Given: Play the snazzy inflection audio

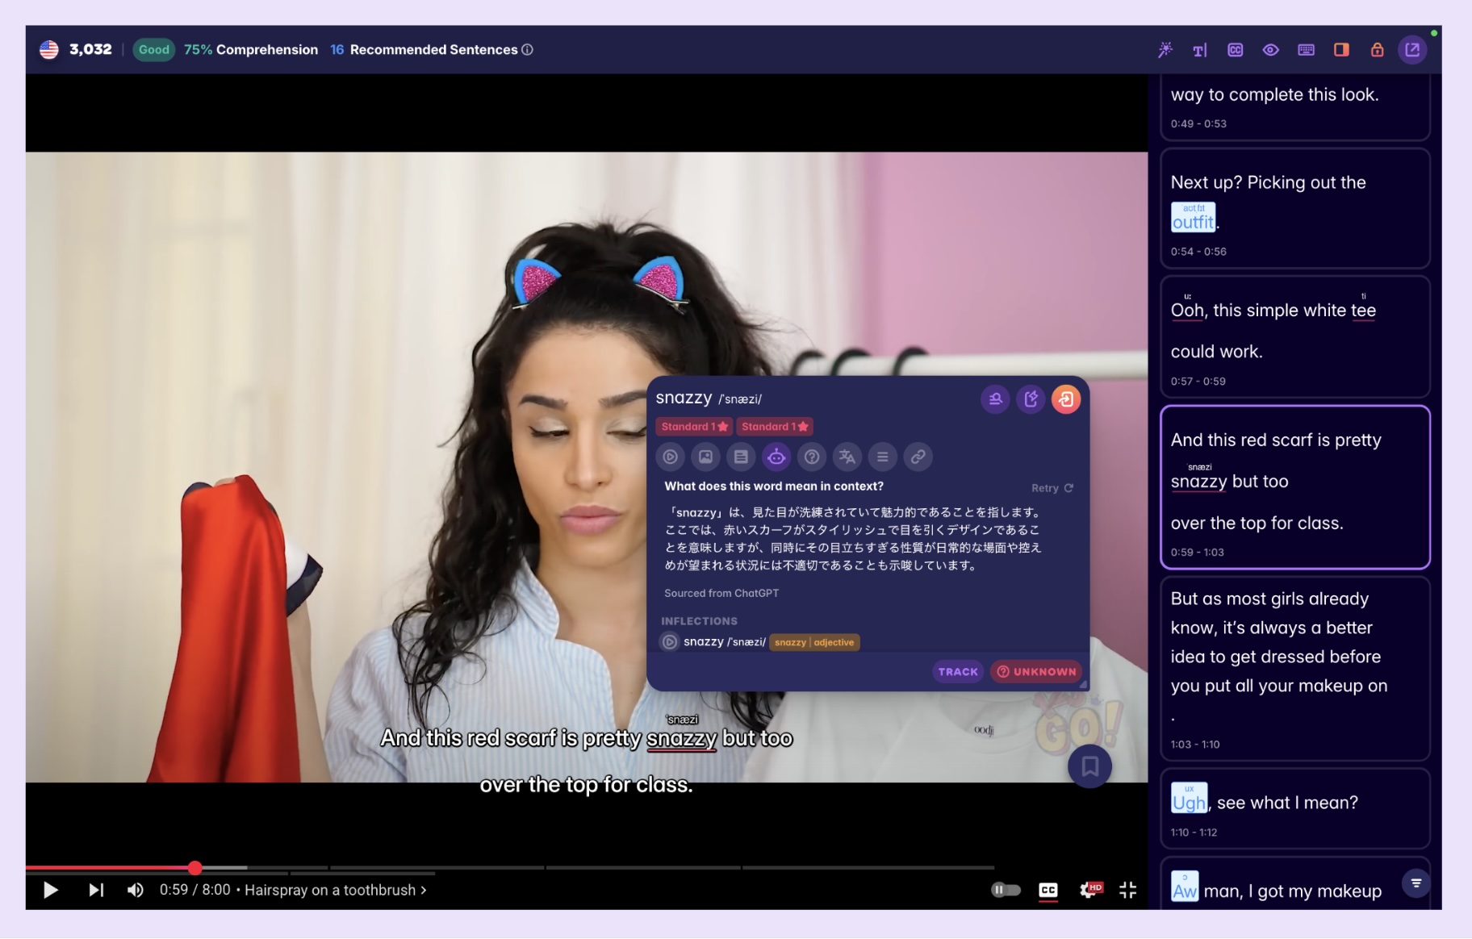Looking at the screenshot, I should (670, 642).
